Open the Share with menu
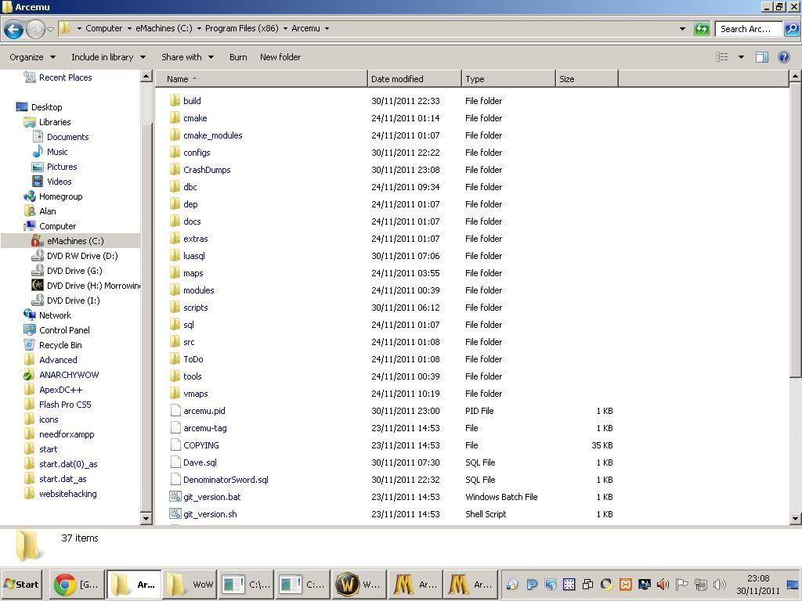 click(x=187, y=57)
